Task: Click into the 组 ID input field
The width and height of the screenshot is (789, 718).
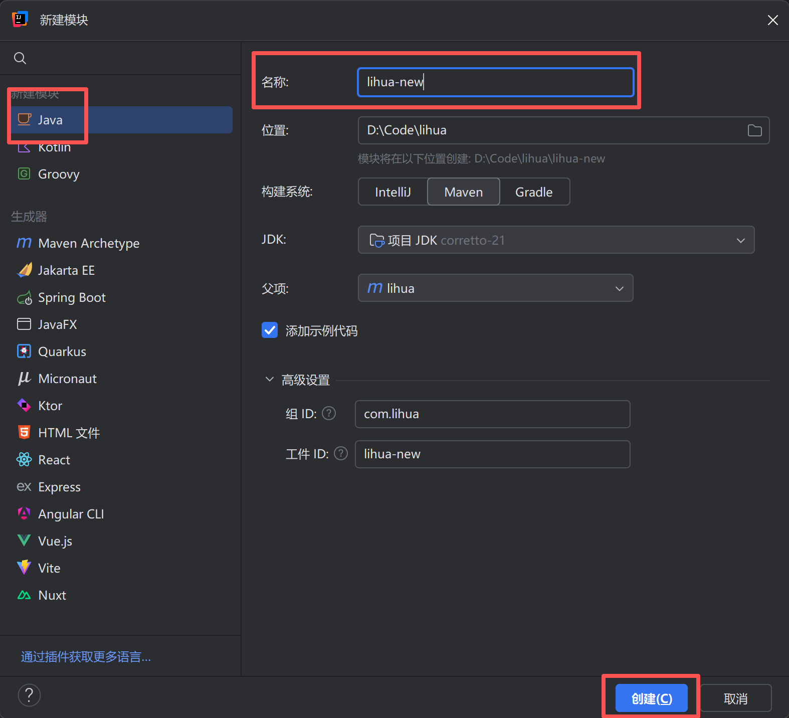Action: [492, 414]
